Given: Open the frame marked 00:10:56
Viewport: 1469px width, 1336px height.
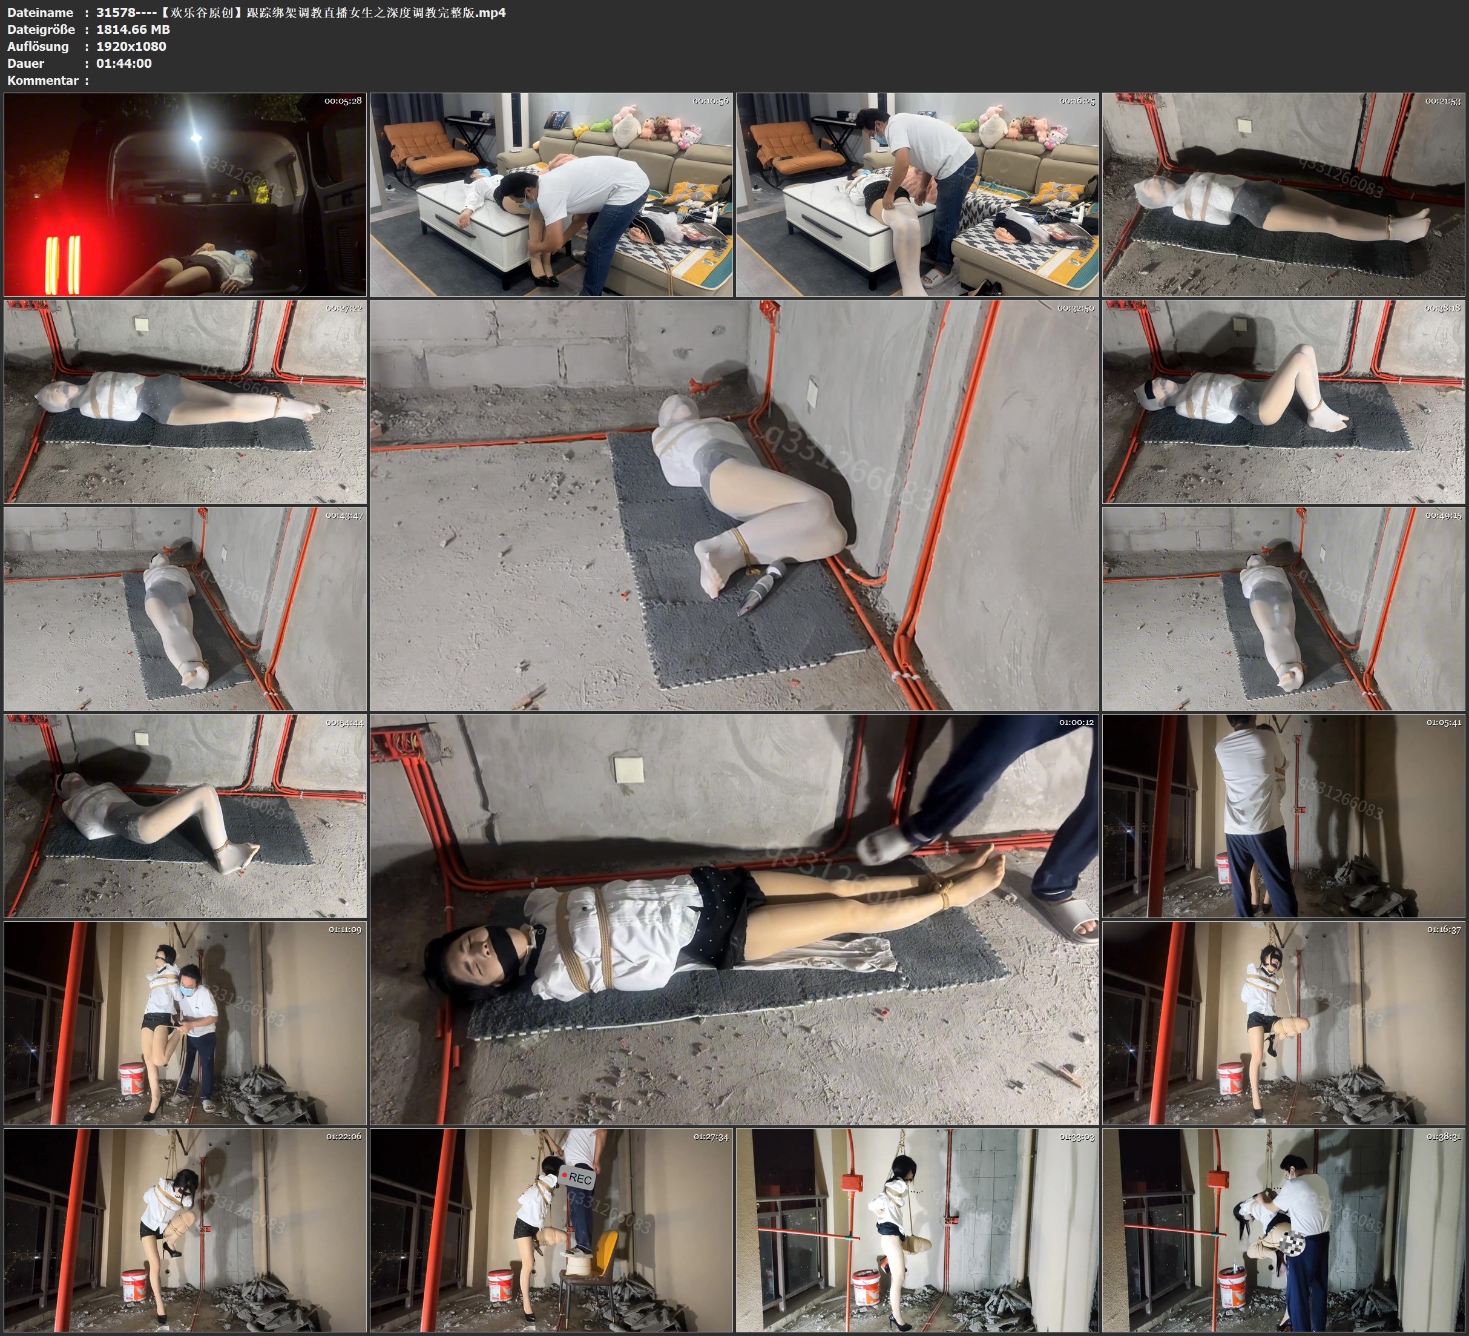Looking at the screenshot, I should (x=551, y=194).
